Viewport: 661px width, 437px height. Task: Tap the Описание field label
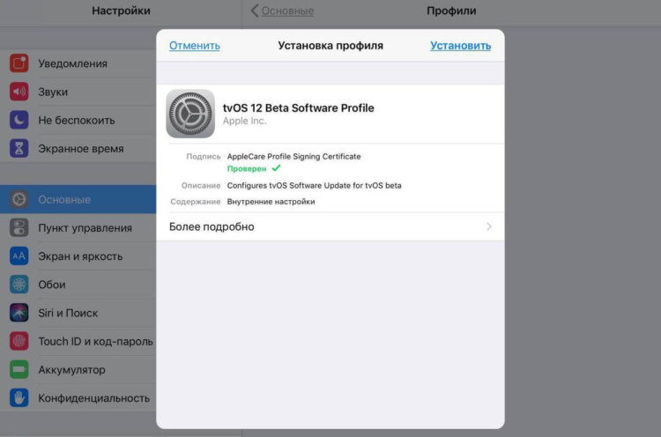click(x=201, y=185)
